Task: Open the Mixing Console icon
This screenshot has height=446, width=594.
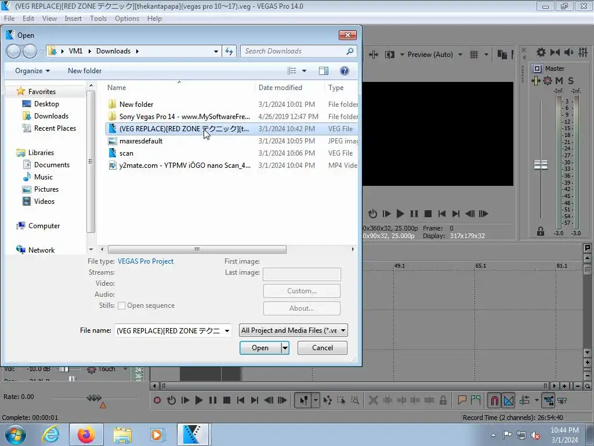Action: pyautogui.click(x=583, y=52)
